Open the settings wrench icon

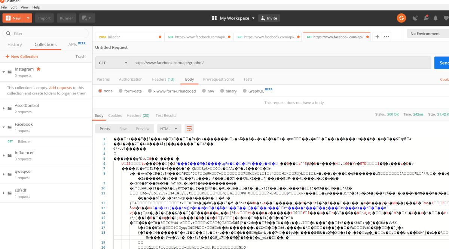(x=426, y=18)
